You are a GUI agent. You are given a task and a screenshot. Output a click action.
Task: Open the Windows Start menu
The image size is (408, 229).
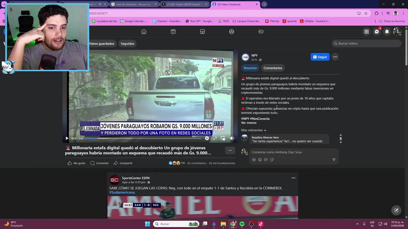pos(147,224)
